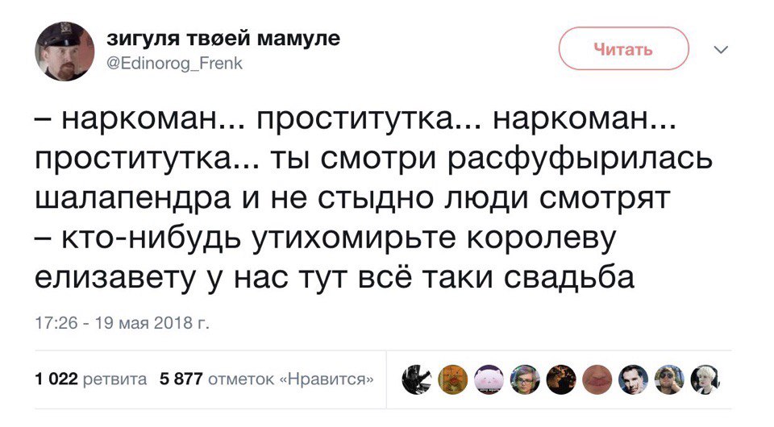The image size is (774, 427).
Task: Click the blonde-haired person liker avatar
Action: 705,379
